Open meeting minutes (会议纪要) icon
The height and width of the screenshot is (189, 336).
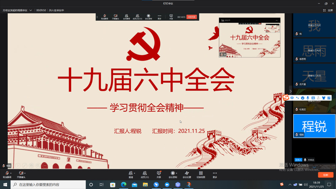click(x=187, y=174)
